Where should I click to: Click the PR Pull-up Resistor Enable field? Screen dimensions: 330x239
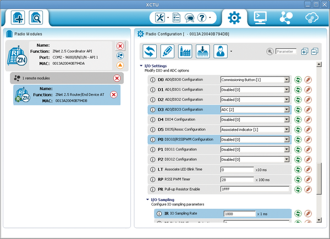coord(255,189)
